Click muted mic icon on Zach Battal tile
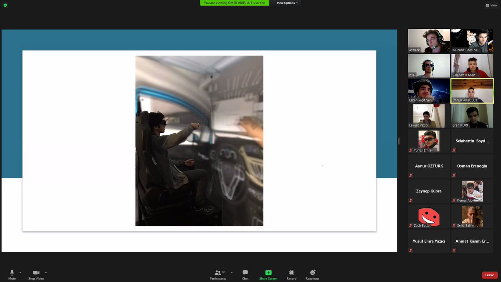Viewport: 501px width, 282px height. 411,226
